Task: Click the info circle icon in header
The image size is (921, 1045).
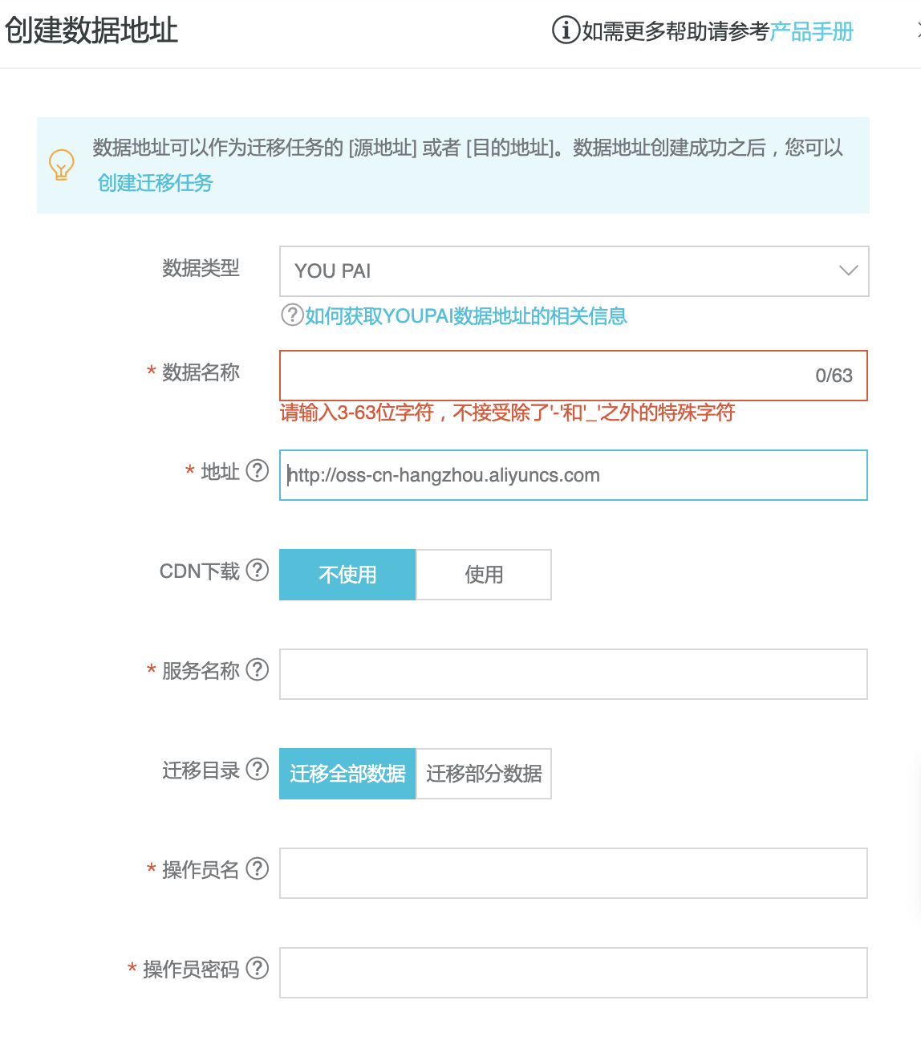Action: 564,30
